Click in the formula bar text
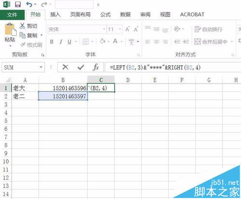This screenshot has width=241, height=199. (x=155, y=67)
